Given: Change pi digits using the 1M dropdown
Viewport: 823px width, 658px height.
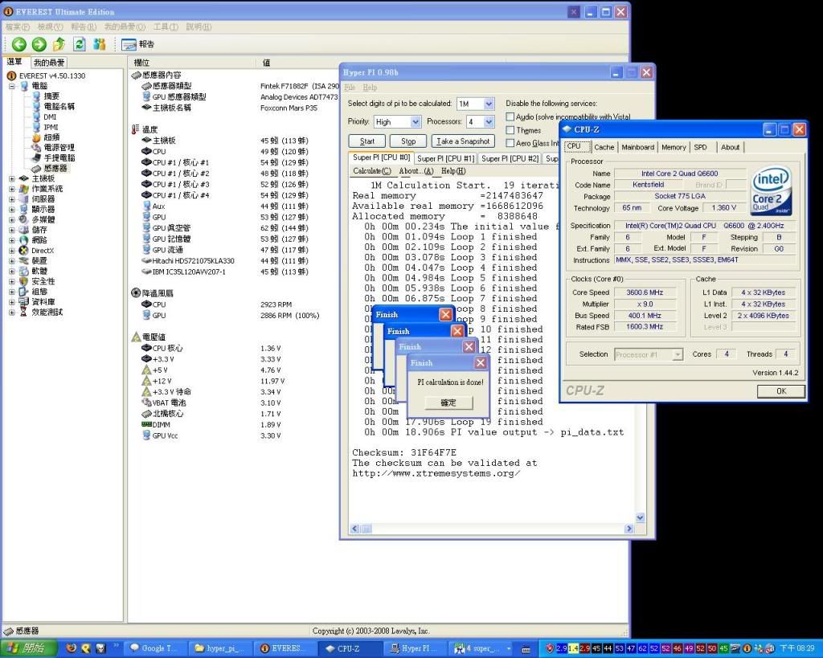Looking at the screenshot, I should coord(473,103).
